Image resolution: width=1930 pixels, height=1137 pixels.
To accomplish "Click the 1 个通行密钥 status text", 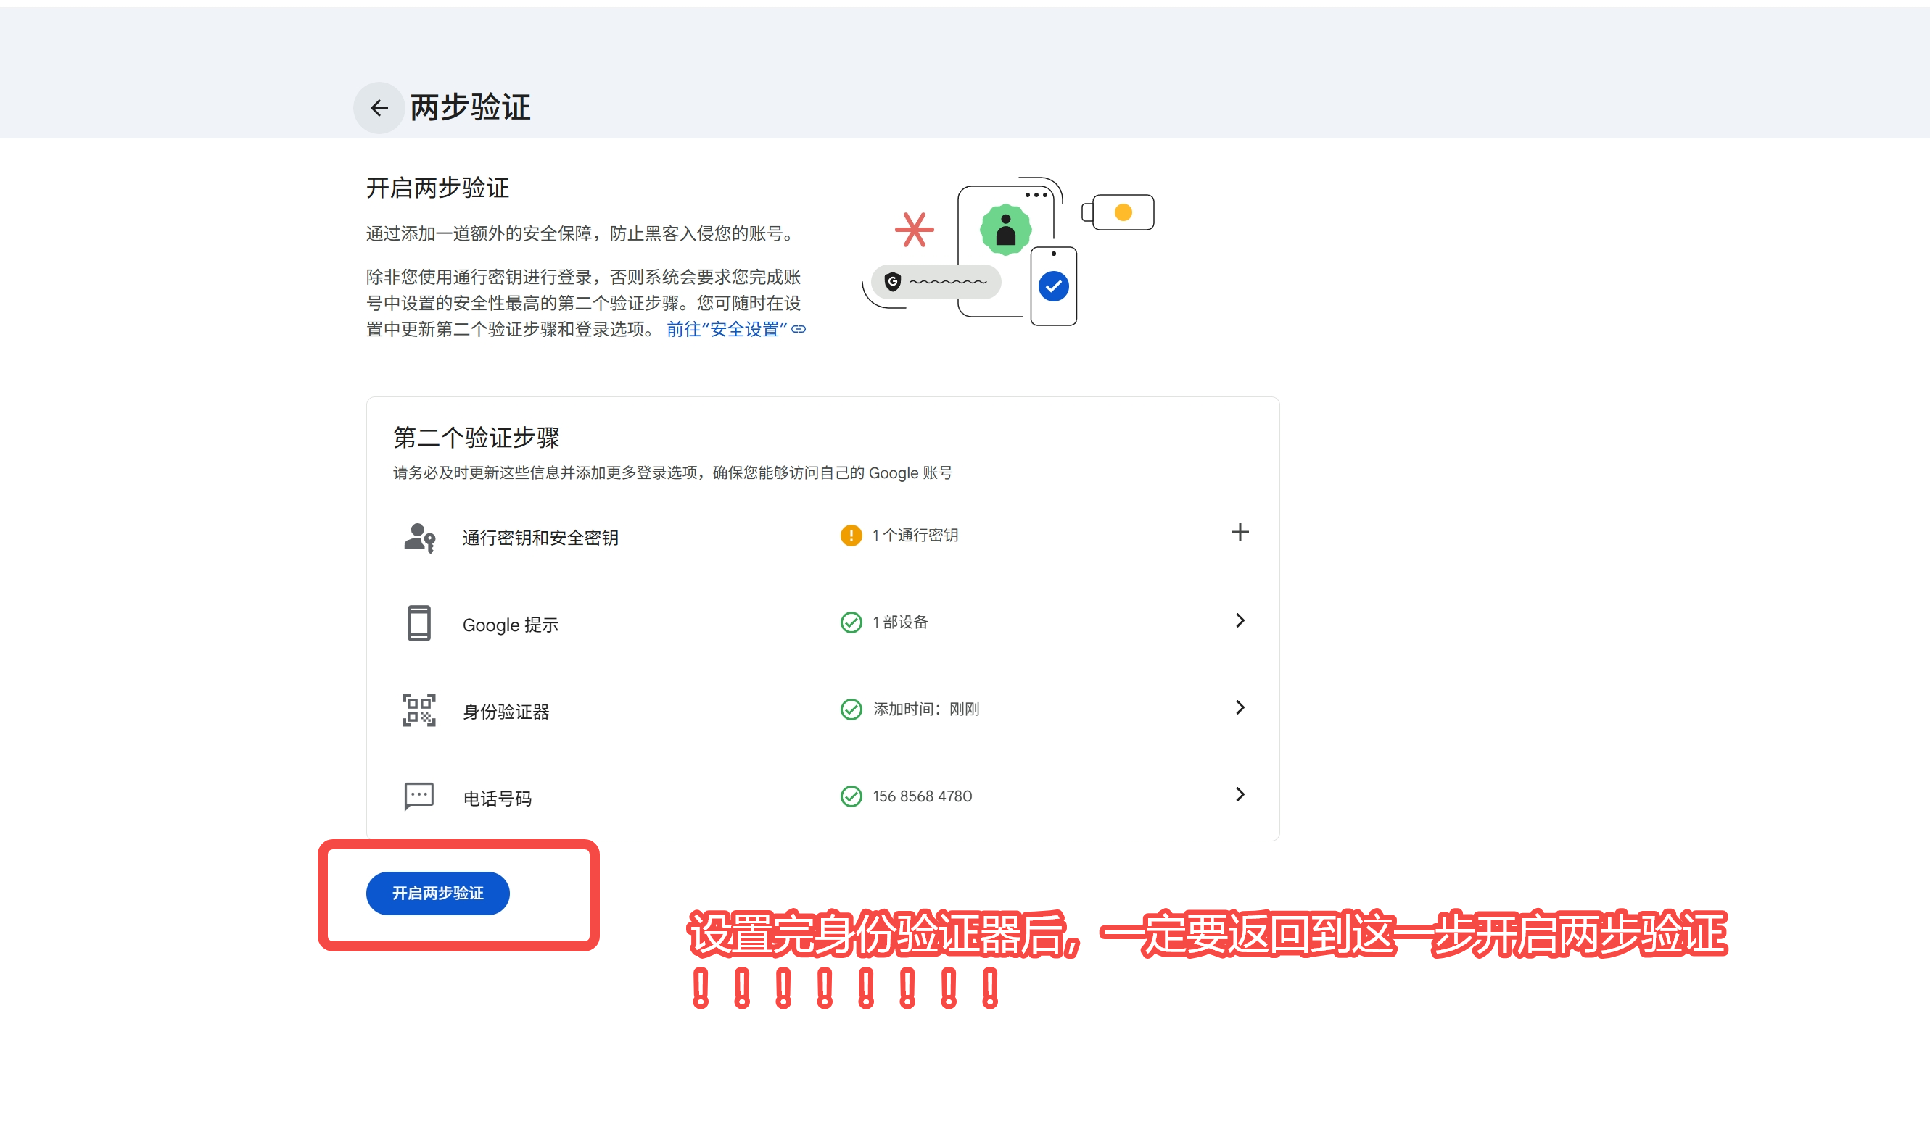I will pyautogui.click(x=915, y=536).
